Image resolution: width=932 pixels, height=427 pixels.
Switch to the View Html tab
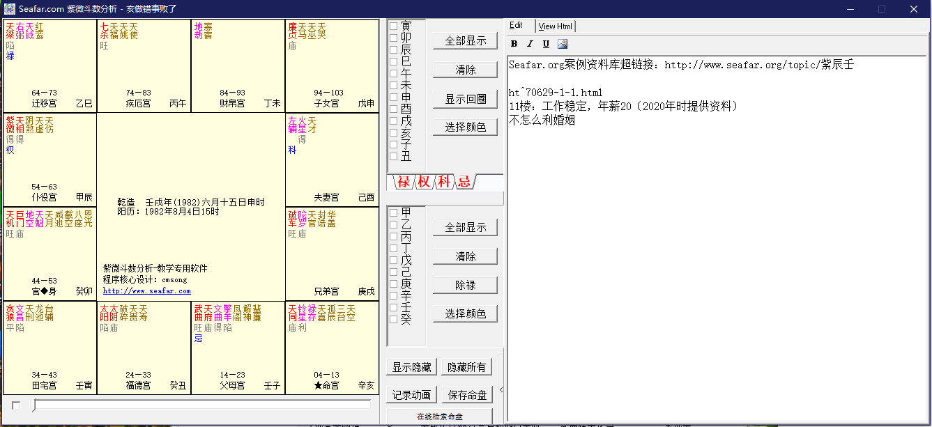556,26
